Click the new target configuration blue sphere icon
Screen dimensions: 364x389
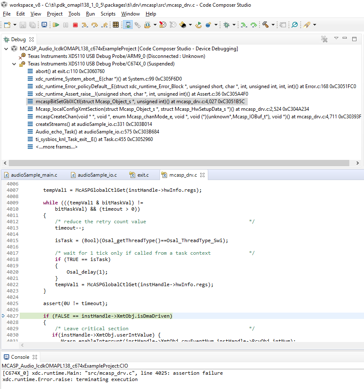pos(208,25)
